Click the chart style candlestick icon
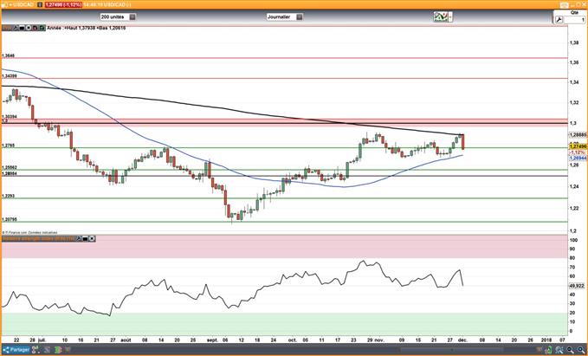The width and height of the screenshot is (588, 356). point(441,16)
